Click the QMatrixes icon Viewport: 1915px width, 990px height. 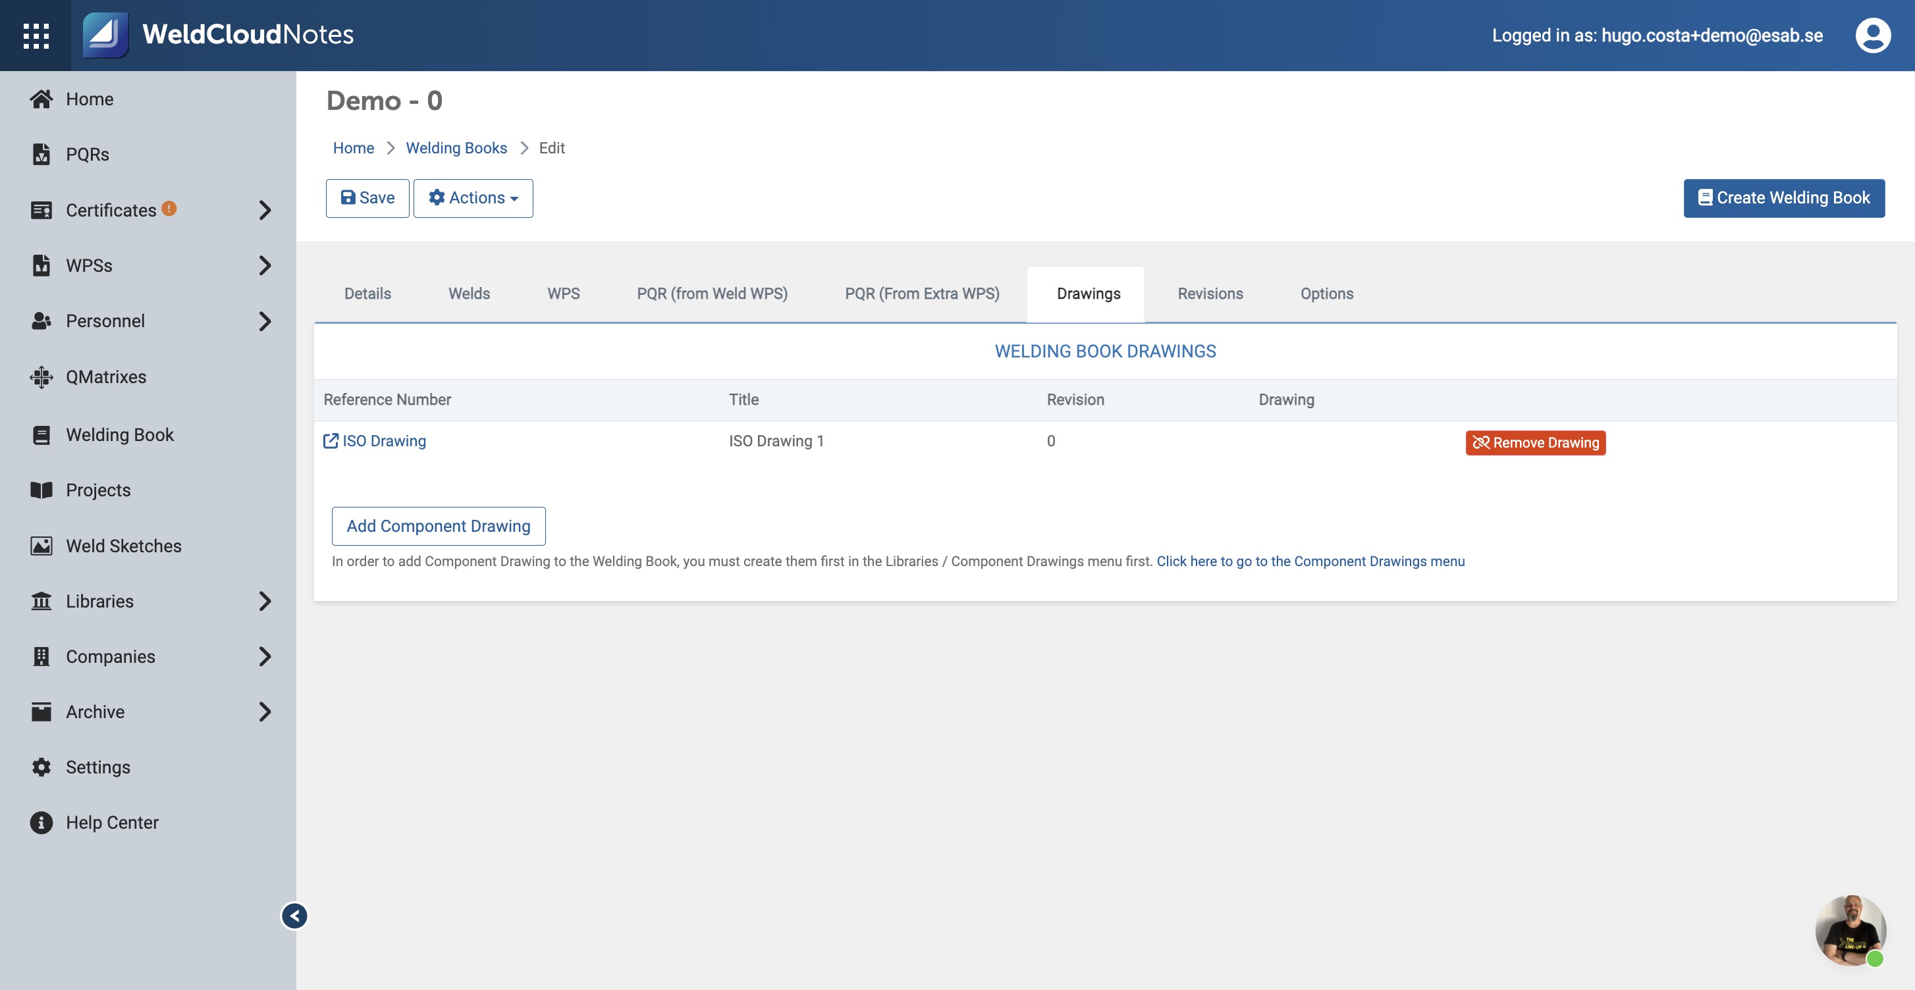(41, 377)
